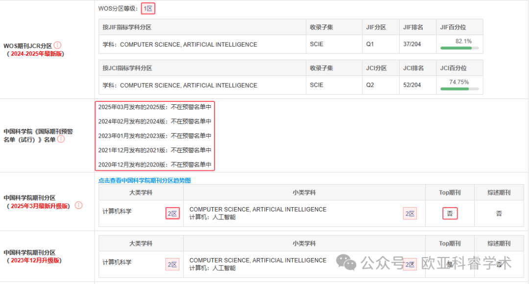Select the 小类学科 header in 2023 table
Viewport: 529px width, 284px height.
(304, 243)
